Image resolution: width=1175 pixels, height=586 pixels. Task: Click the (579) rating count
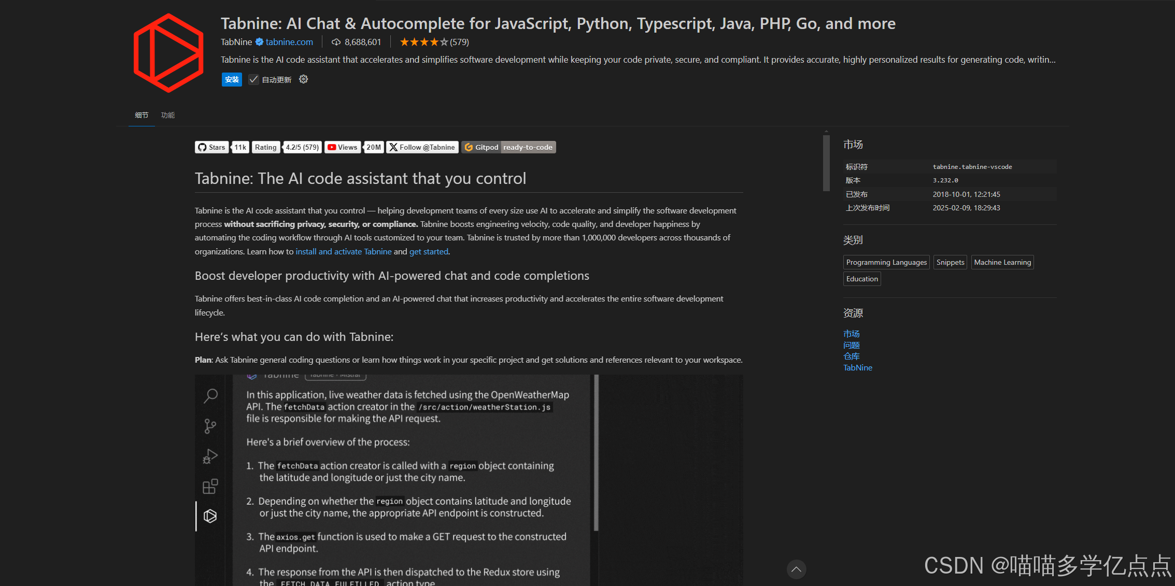[x=459, y=42]
